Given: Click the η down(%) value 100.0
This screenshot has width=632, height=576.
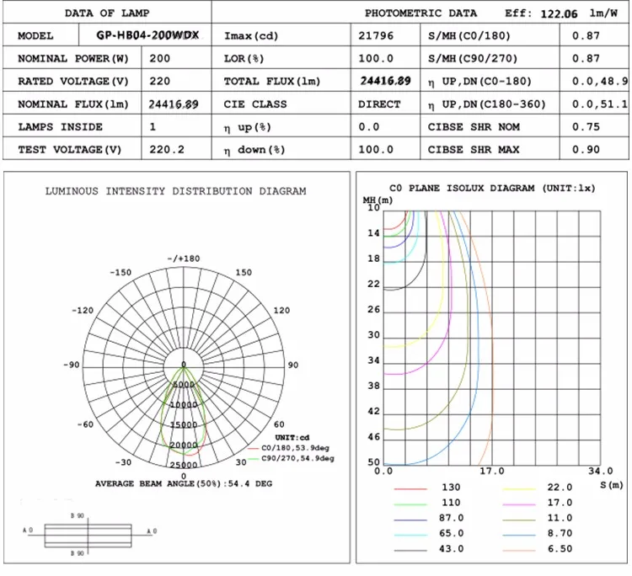Looking at the screenshot, I should pyautogui.click(x=376, y=150).
